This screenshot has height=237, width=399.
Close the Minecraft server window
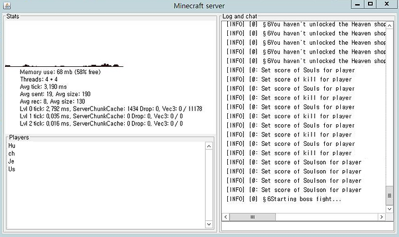(x=387, y=4)
